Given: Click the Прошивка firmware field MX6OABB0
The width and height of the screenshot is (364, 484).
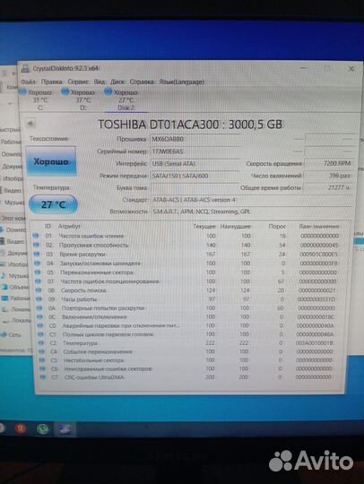Looking at the screenshot, I should 195,139.
